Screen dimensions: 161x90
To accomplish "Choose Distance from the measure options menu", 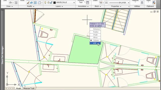I will pos(95,29).
